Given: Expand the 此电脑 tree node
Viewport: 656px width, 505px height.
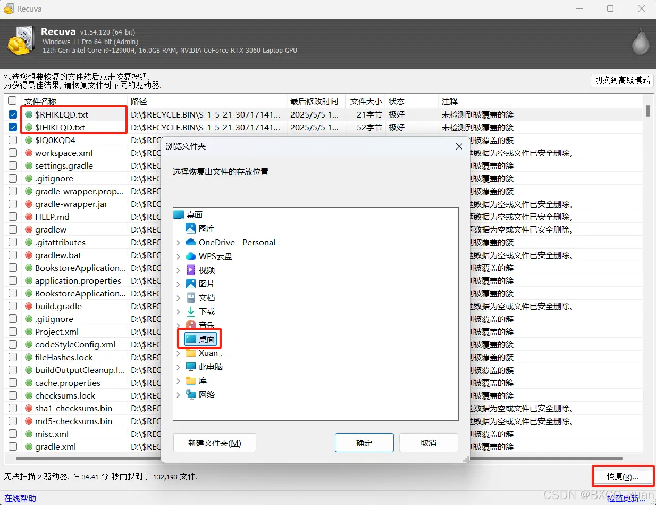Looking at the screenshot, I should click(x=179, y=367).
